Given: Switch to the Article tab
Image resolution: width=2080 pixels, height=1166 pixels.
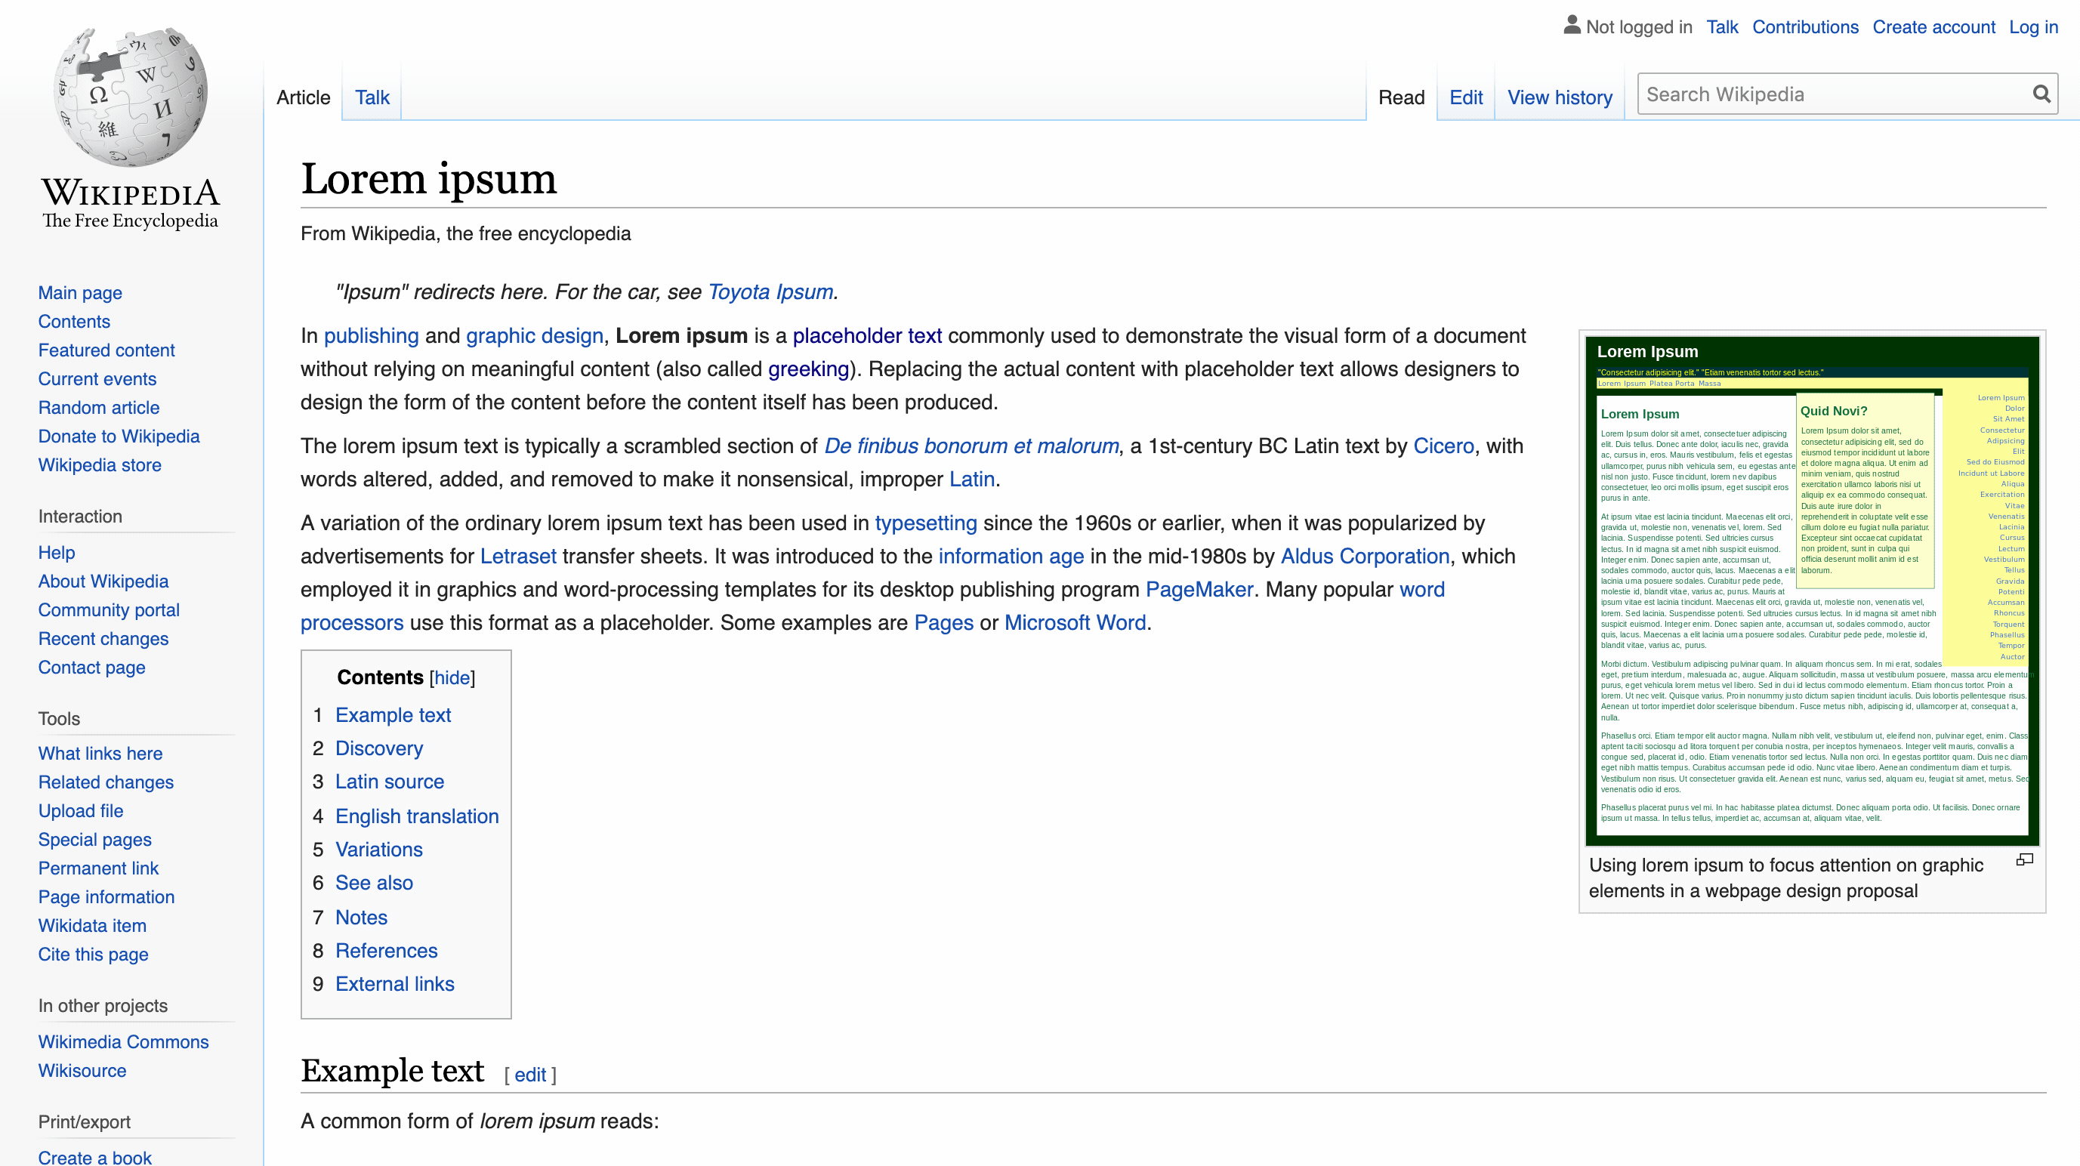Looking at the screenshot, I should tap(304, 97).
